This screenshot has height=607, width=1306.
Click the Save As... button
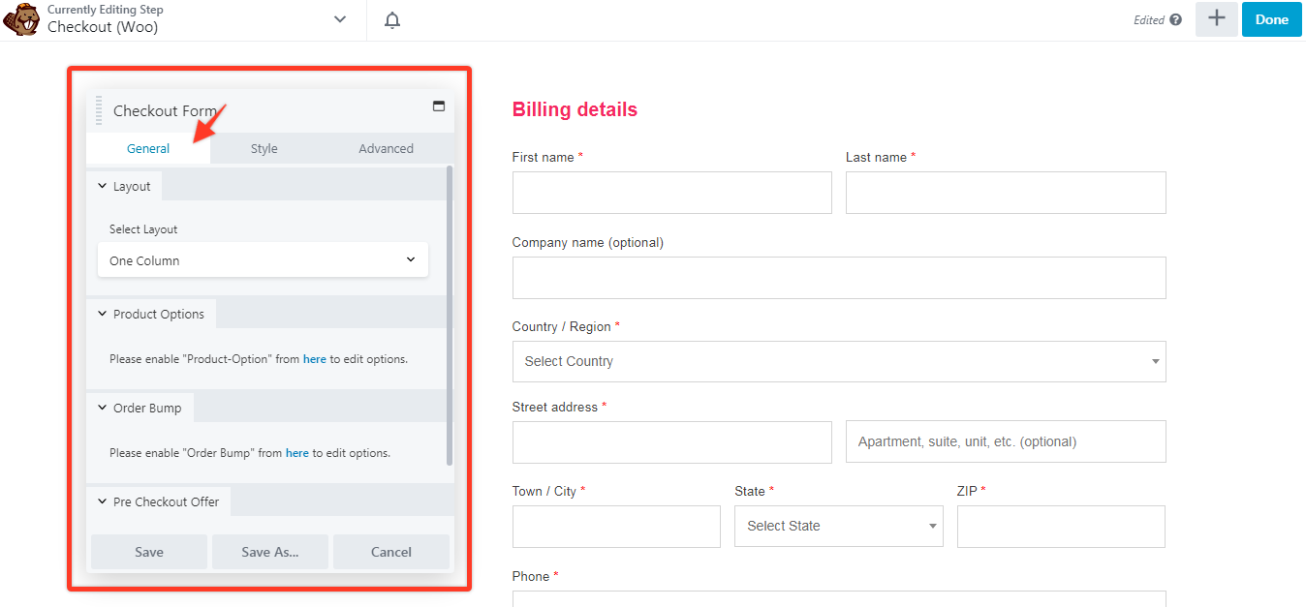point(270,552)
